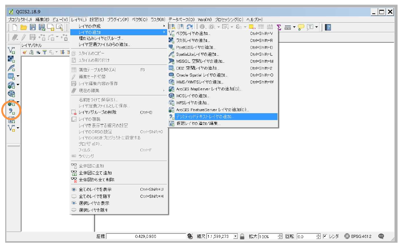Select 'デリミティッドテキストレイヤの追加' menu item
Viewport: 402px width, 249px height.
(205, 117)
